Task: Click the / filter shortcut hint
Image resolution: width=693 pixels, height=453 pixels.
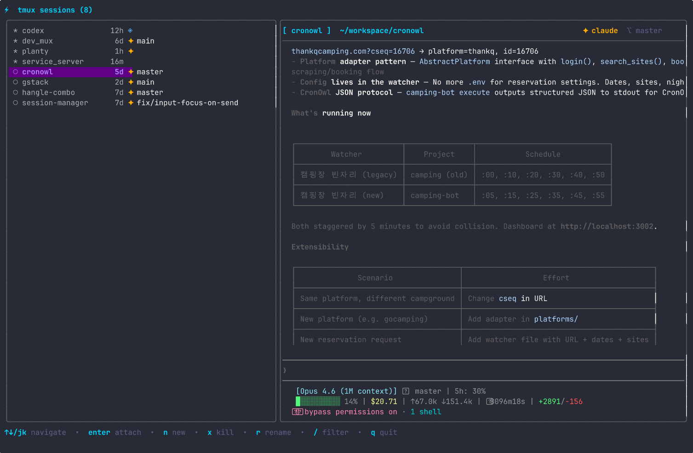Action: [331, 432]
